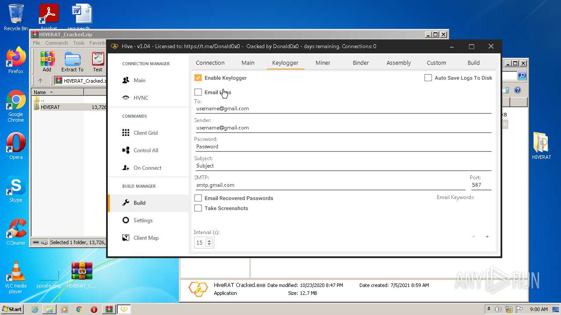Screen dimensions: 561x315
Task: Open the Opera desktop shortcut
Action: coord(16,146)
